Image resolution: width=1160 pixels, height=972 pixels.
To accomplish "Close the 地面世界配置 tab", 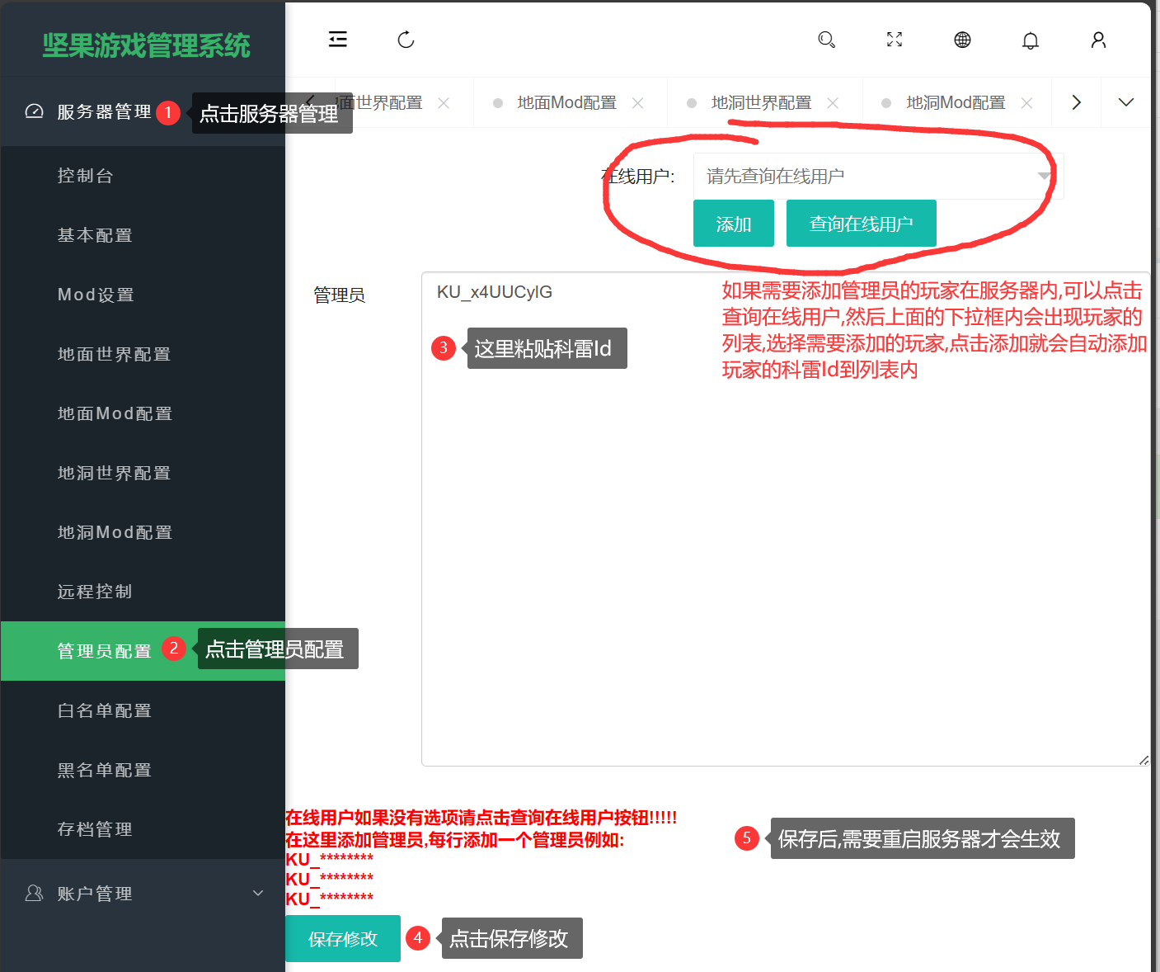I will [x=444, y=103].
